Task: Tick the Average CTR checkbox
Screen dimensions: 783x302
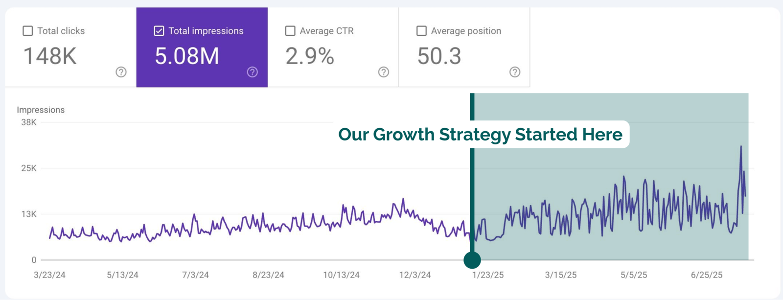Action: tap(290, 31)
